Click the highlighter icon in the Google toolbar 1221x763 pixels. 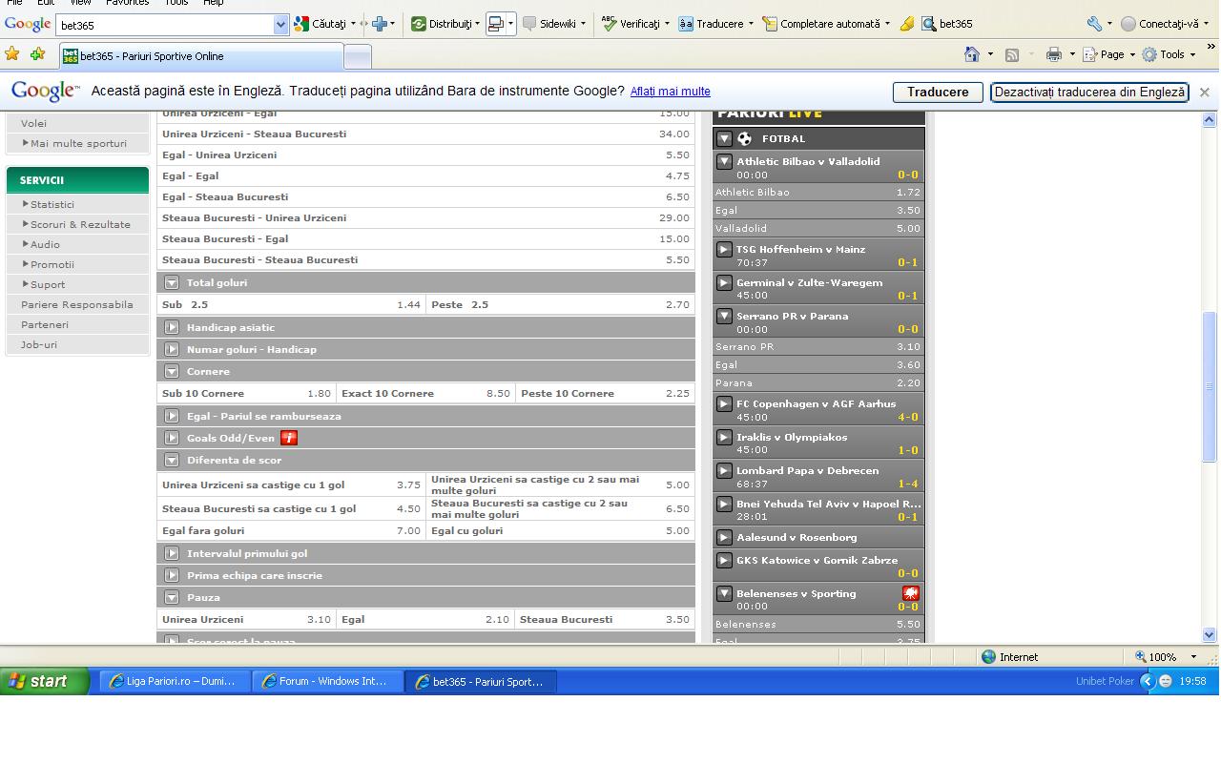[907, 24]
